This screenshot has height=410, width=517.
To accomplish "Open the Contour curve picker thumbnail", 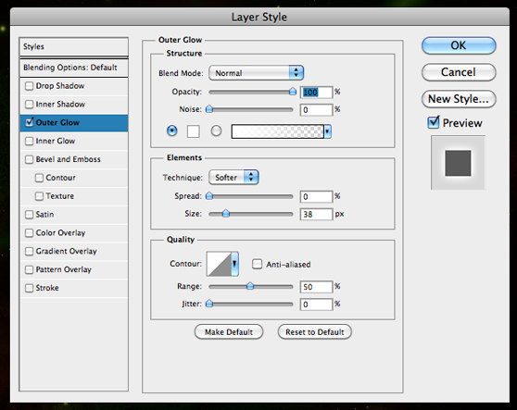I will click(x=219, y=264).
